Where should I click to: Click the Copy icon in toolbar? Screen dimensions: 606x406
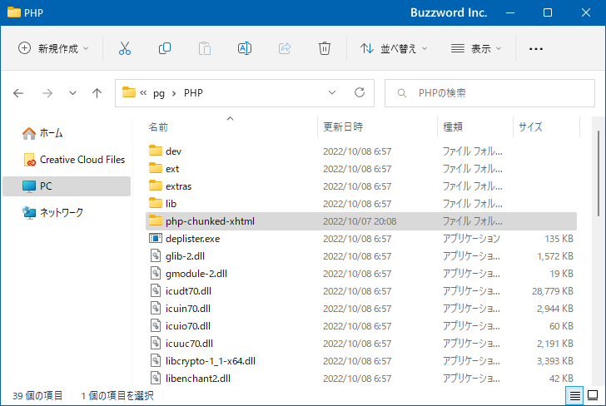pos(165,49)
